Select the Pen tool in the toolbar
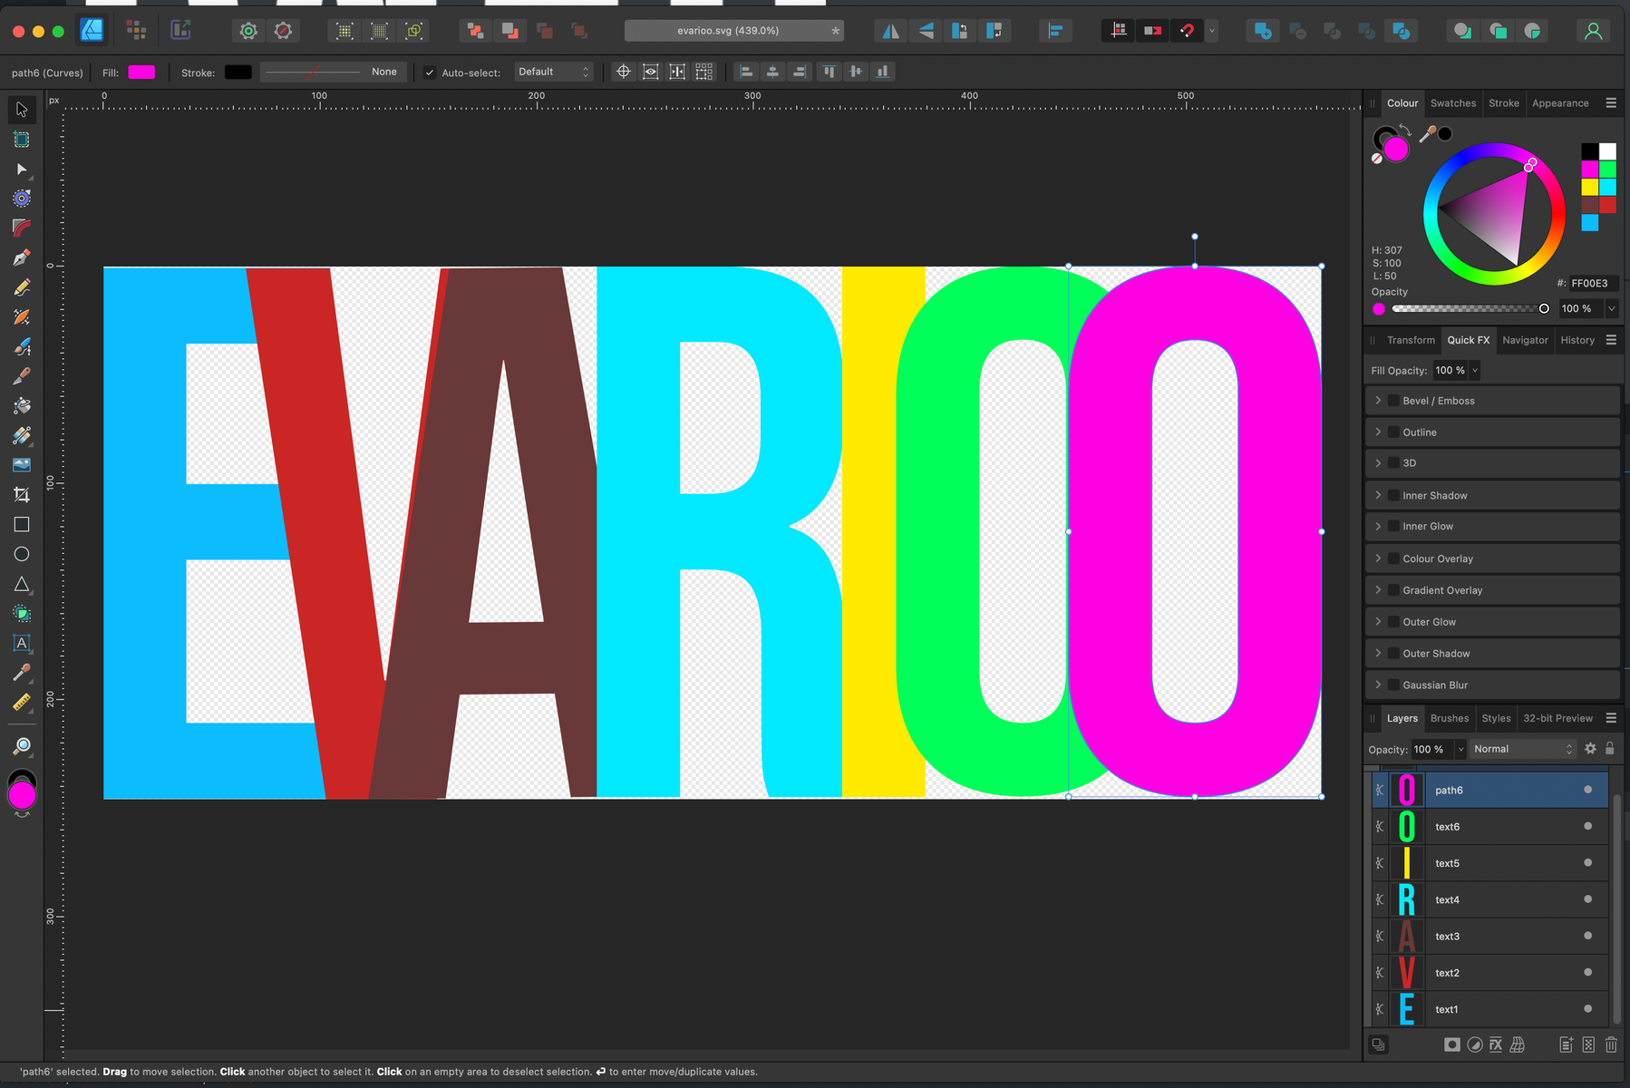This screenshot has height=1088, width=1630. coord(22,257)
